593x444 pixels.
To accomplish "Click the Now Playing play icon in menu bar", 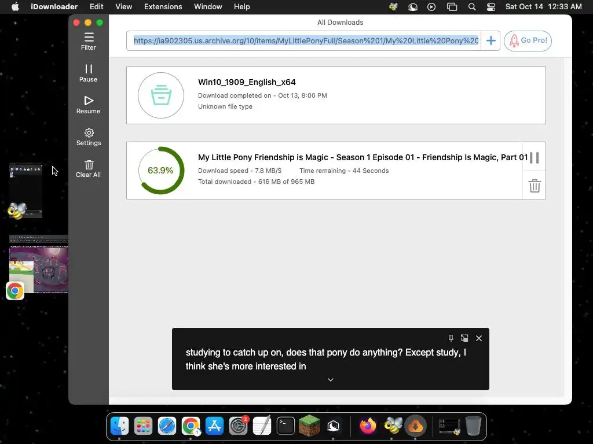I will [x=431, y=7].
